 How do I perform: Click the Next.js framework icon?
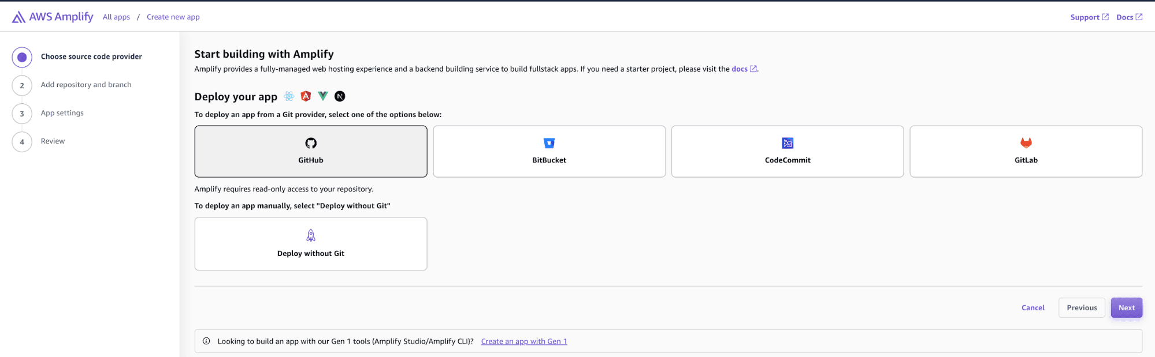(340, 96)
